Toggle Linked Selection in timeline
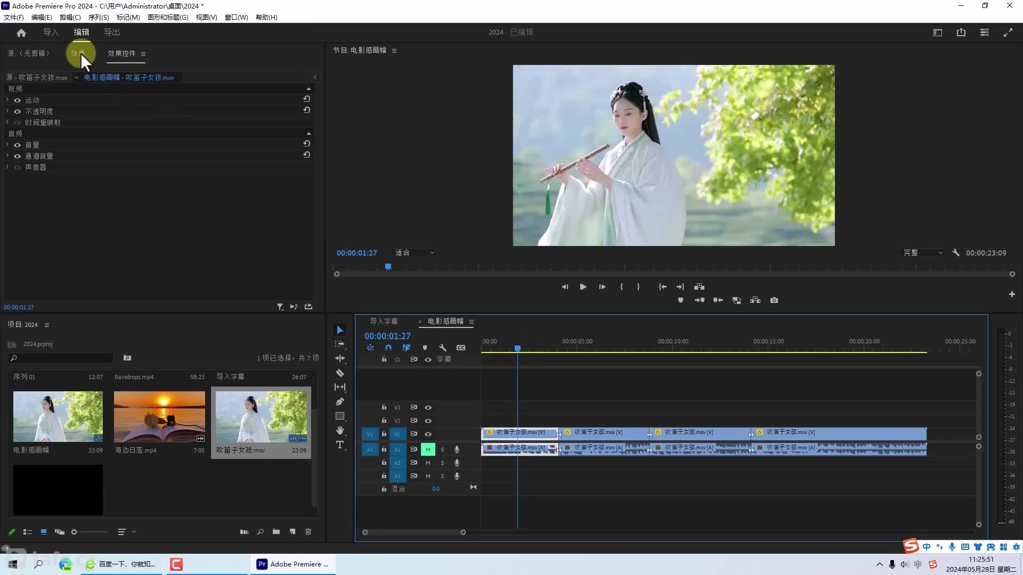The width and height of the screenshot is (1023, 575). 407,348
